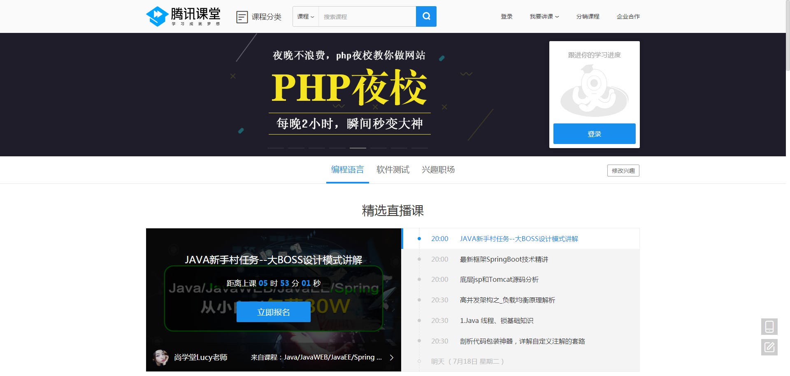Click the blue 登录 button in the progress panel
This screenshot has height=376, width=790.
pos(594,133)
